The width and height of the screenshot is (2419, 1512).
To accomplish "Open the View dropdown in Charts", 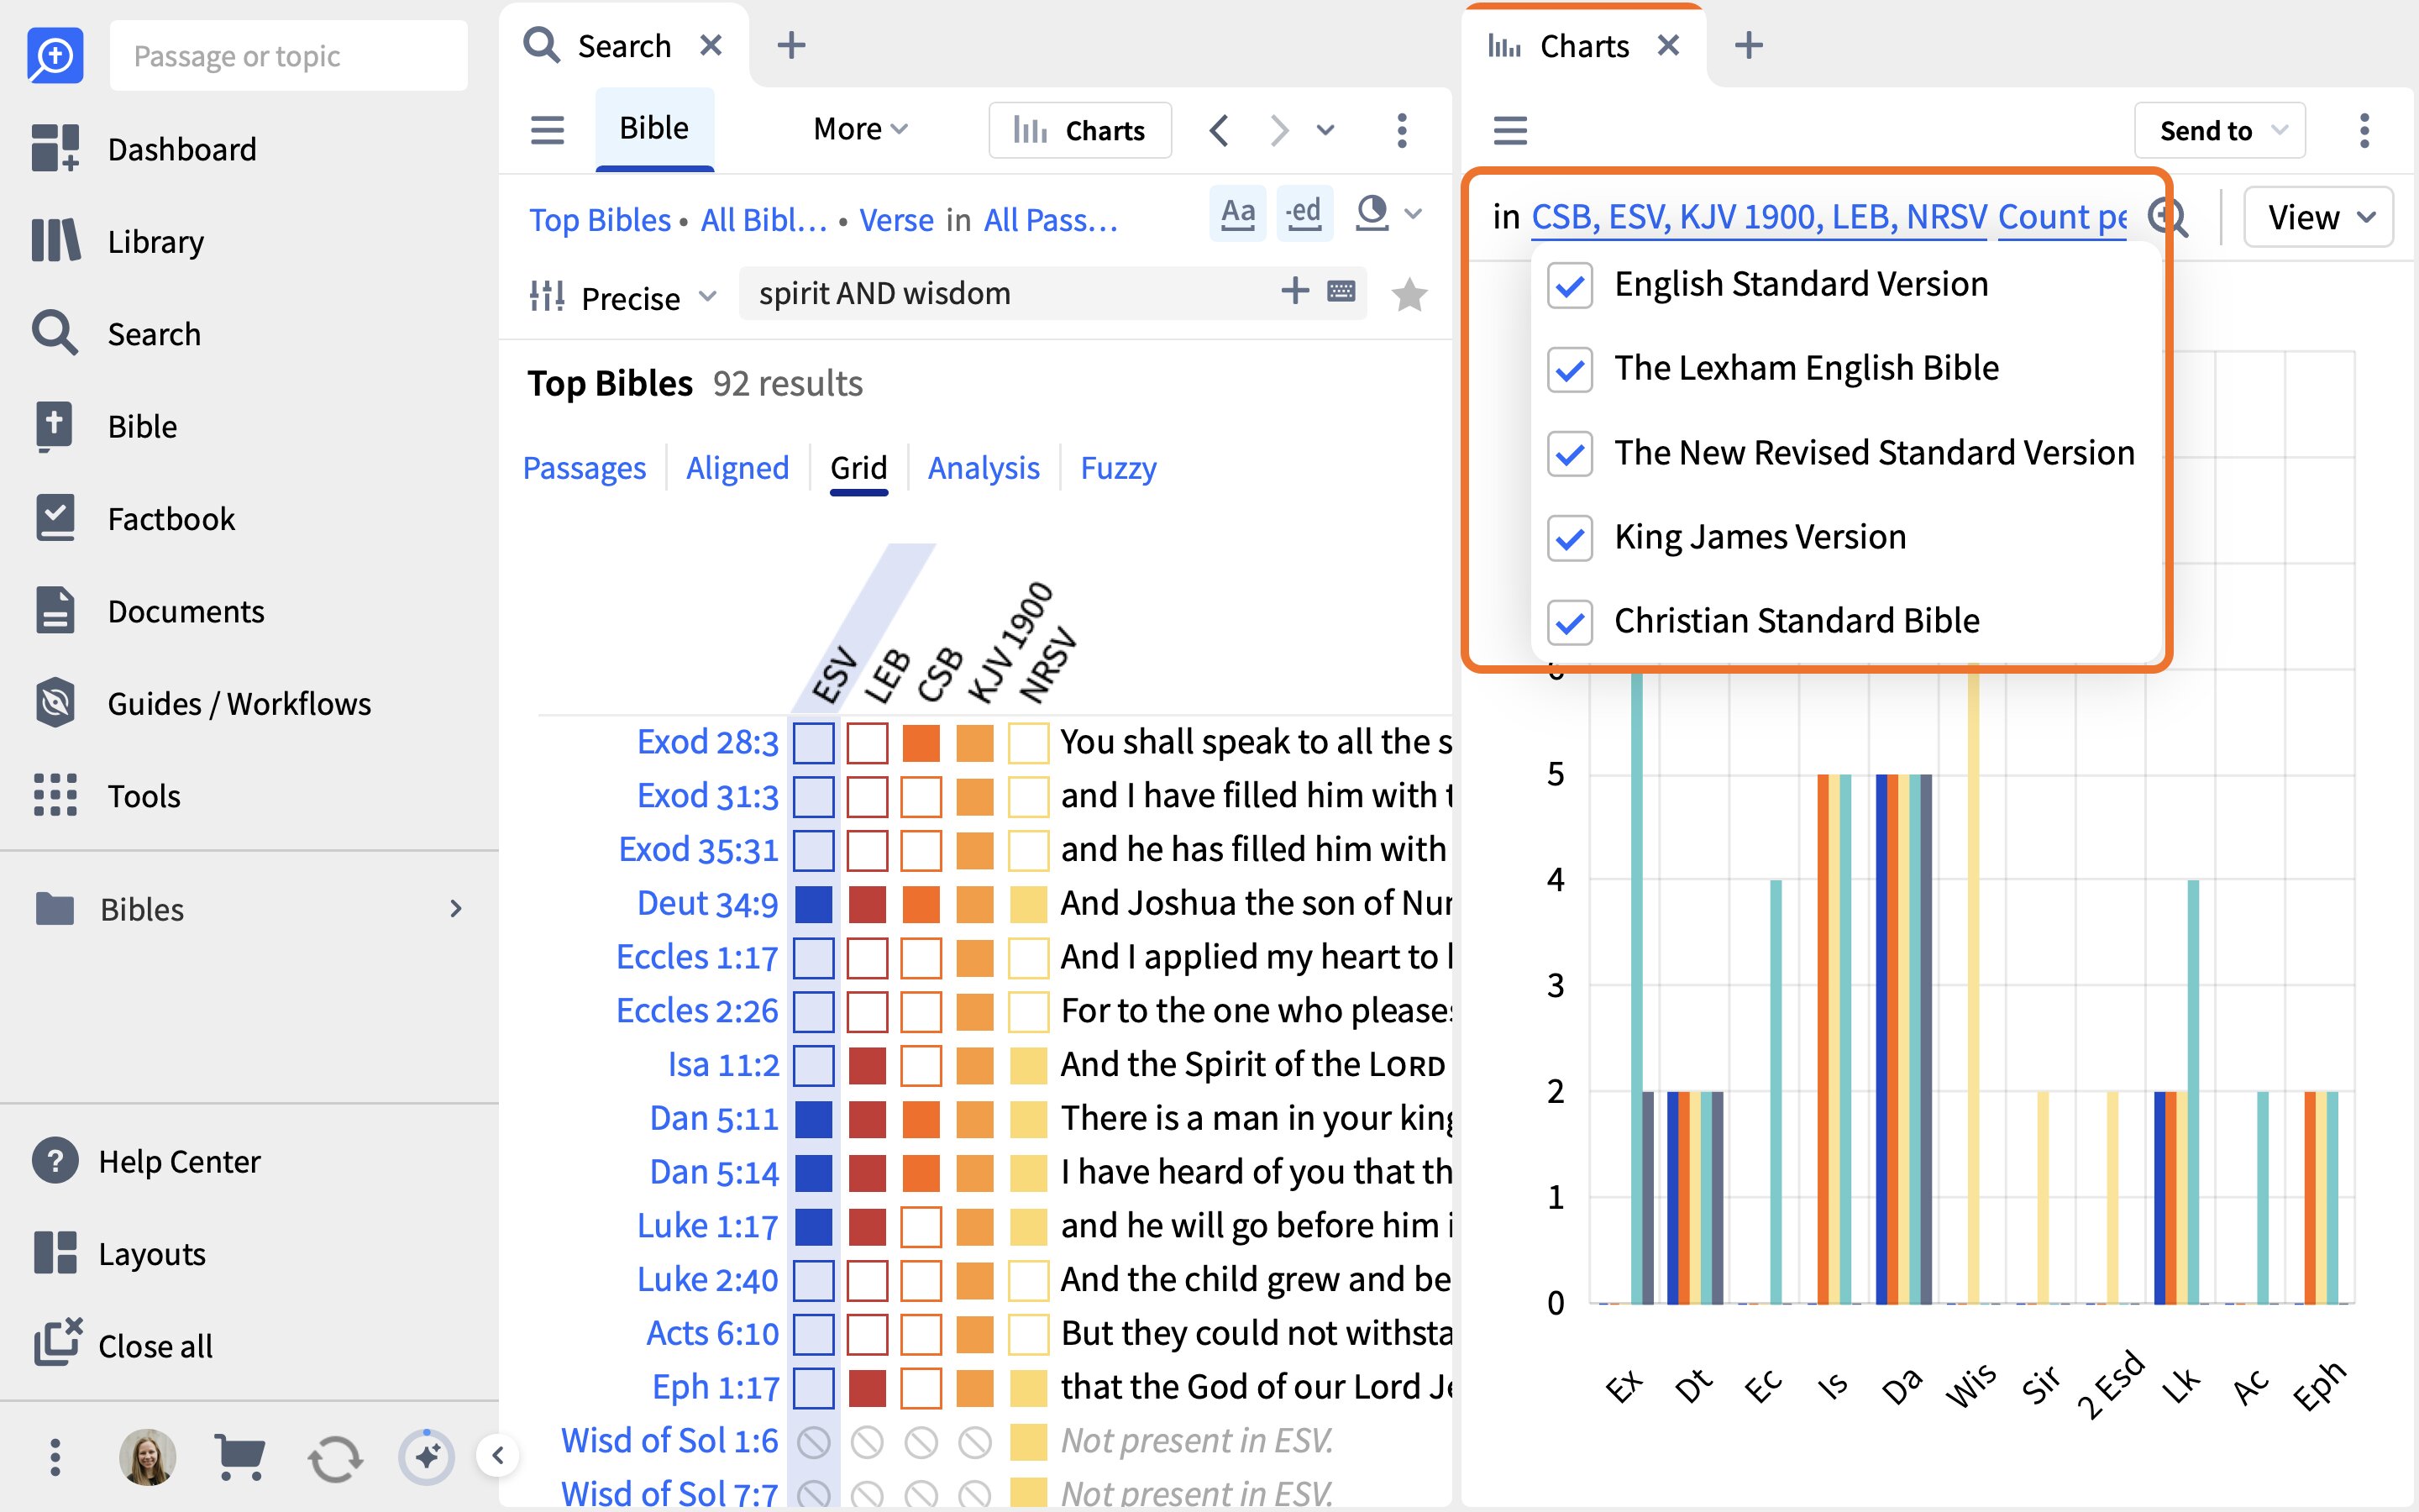I will point(2317,217).
